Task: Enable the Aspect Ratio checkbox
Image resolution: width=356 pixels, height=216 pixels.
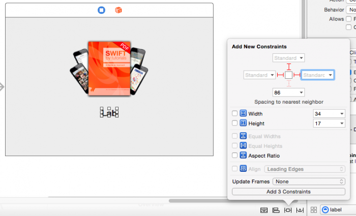Action: [x=234, y=155]
